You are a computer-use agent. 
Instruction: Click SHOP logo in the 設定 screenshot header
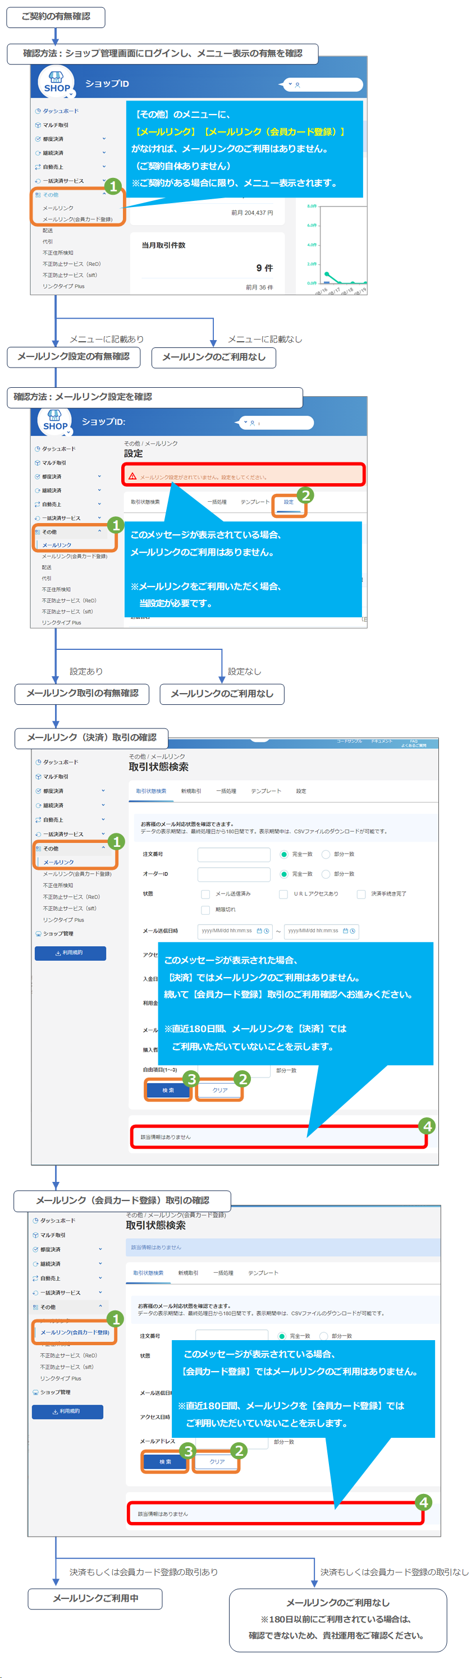tap(54, 421)
